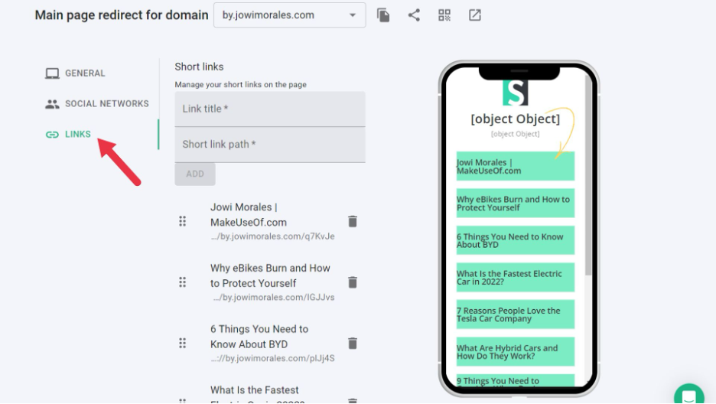Click 6 Things BYD button in preview
This screenshot has height=404, width=716.
(x=515, y=240)
